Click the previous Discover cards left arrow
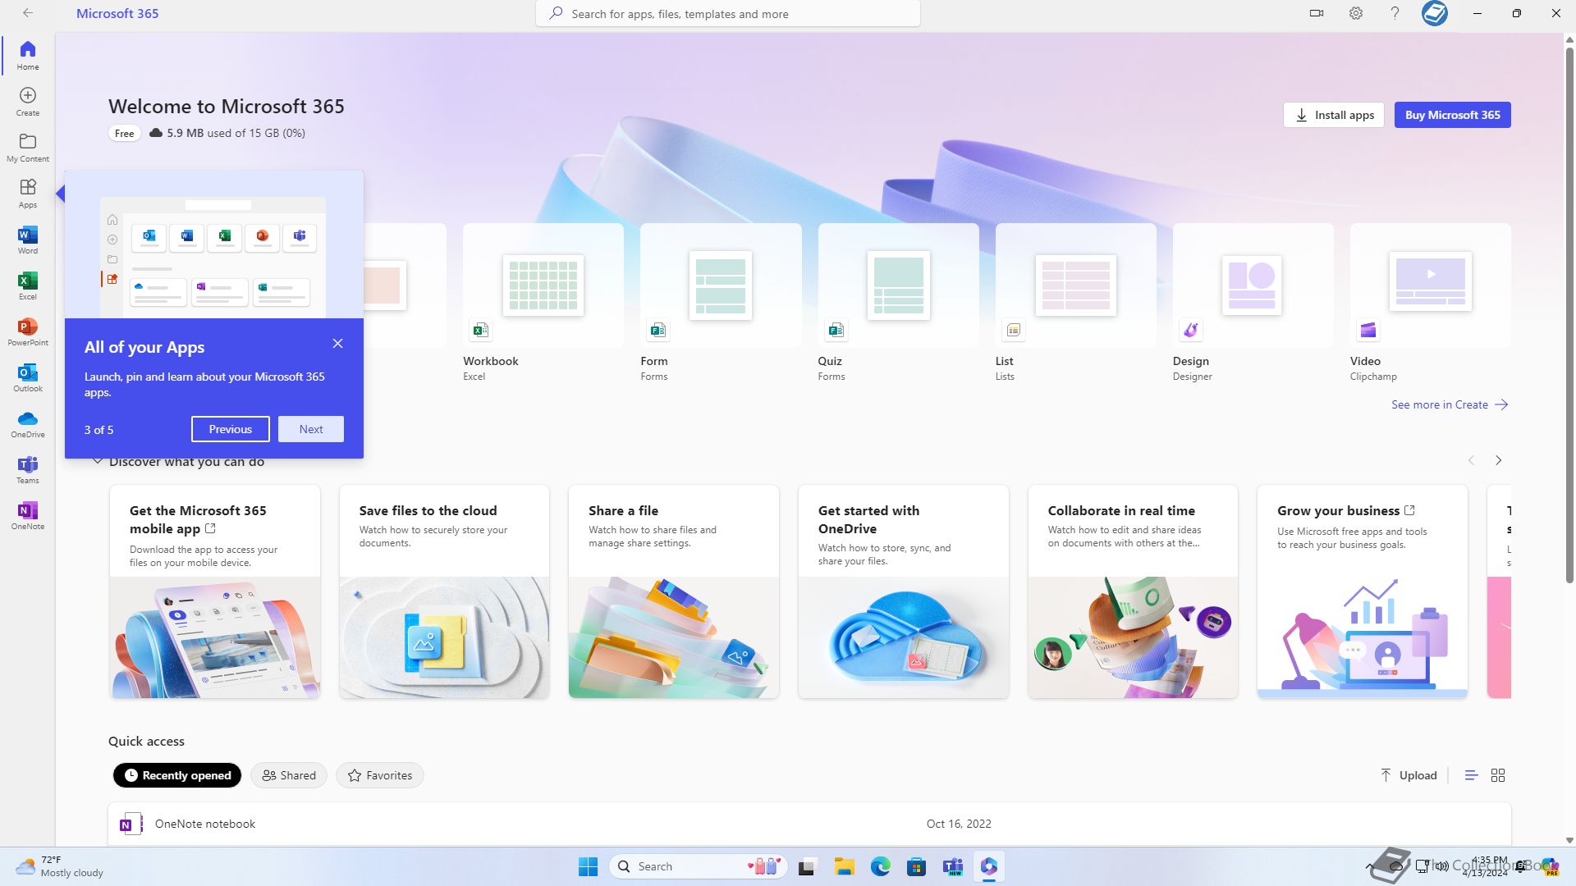1576x886 pixels. coord(1471,460)
